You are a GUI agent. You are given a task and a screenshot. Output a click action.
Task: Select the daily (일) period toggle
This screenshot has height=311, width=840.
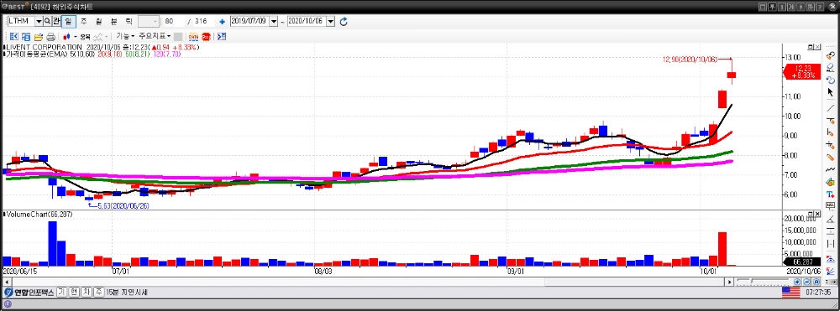[69, 21]
